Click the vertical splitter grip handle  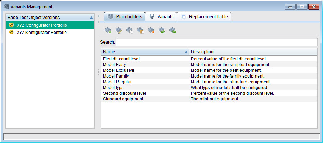[x=99, y=72]
